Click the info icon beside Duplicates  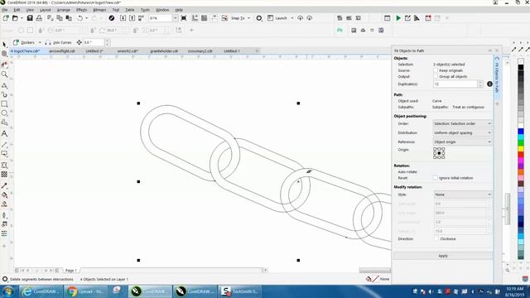(x=489, y=84)
